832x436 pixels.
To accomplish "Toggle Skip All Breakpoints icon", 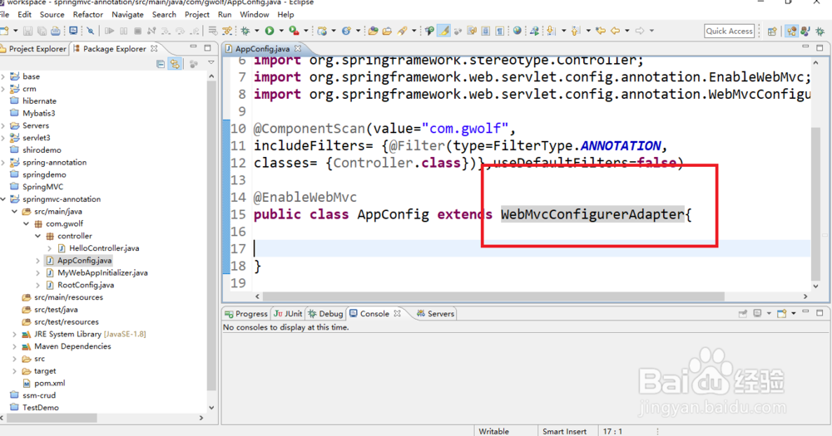I will click(90, 31).
